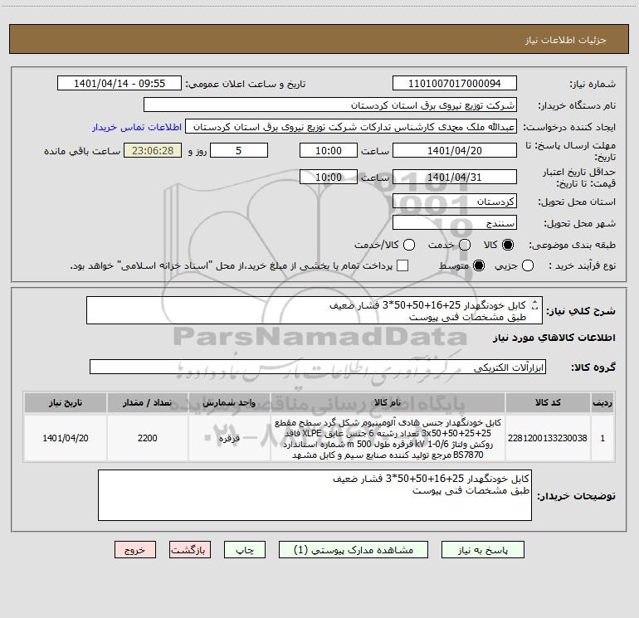Click the شرح کلی نیاز text area
This screenshot has width=639, height=618.
315,311
